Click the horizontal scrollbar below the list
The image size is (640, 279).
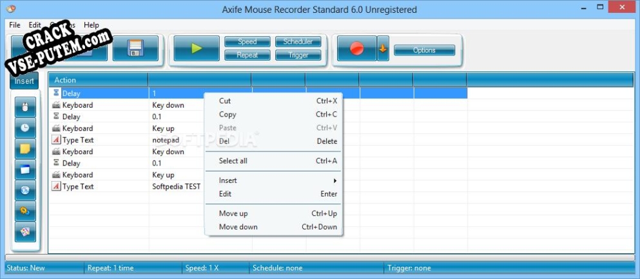tap(320, 258)
